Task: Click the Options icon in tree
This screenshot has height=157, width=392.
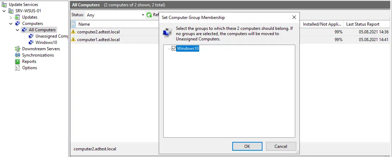Action: [x=18, y=68]
